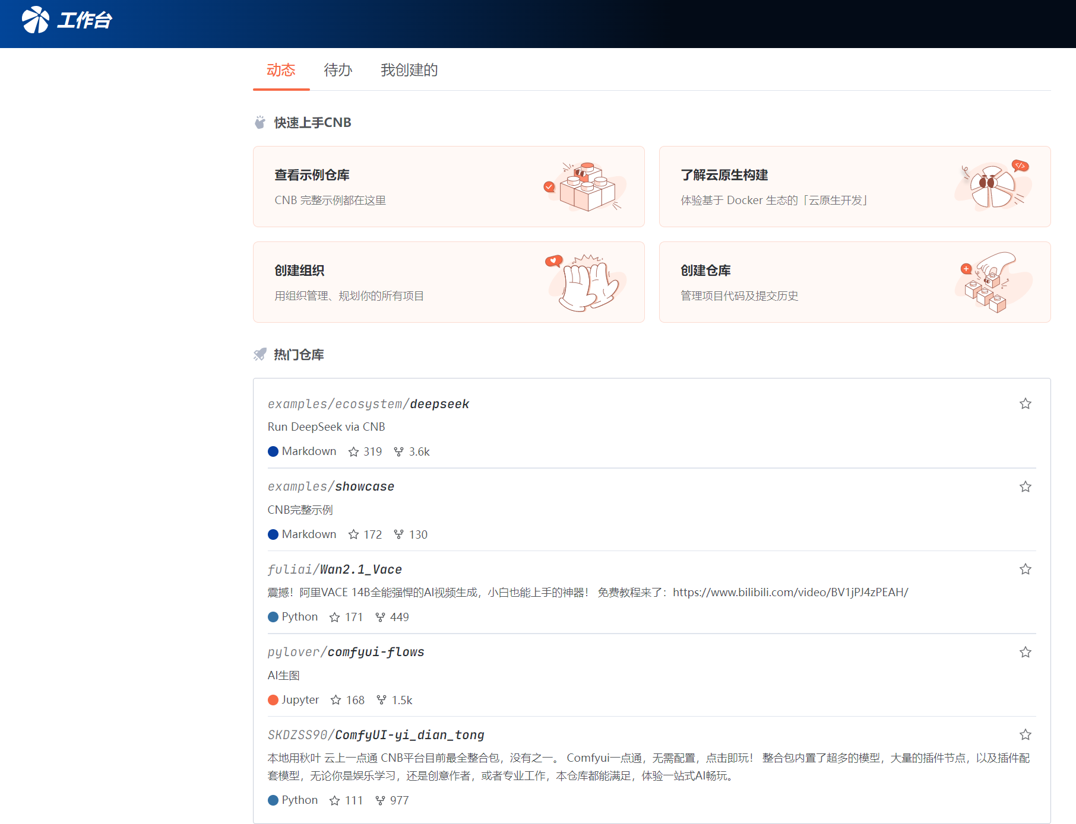Click the Python language dot for Wan2.1_Vace
This screenshot has width=1076, height=824.
pyautogui.click(x=273, y=617)
